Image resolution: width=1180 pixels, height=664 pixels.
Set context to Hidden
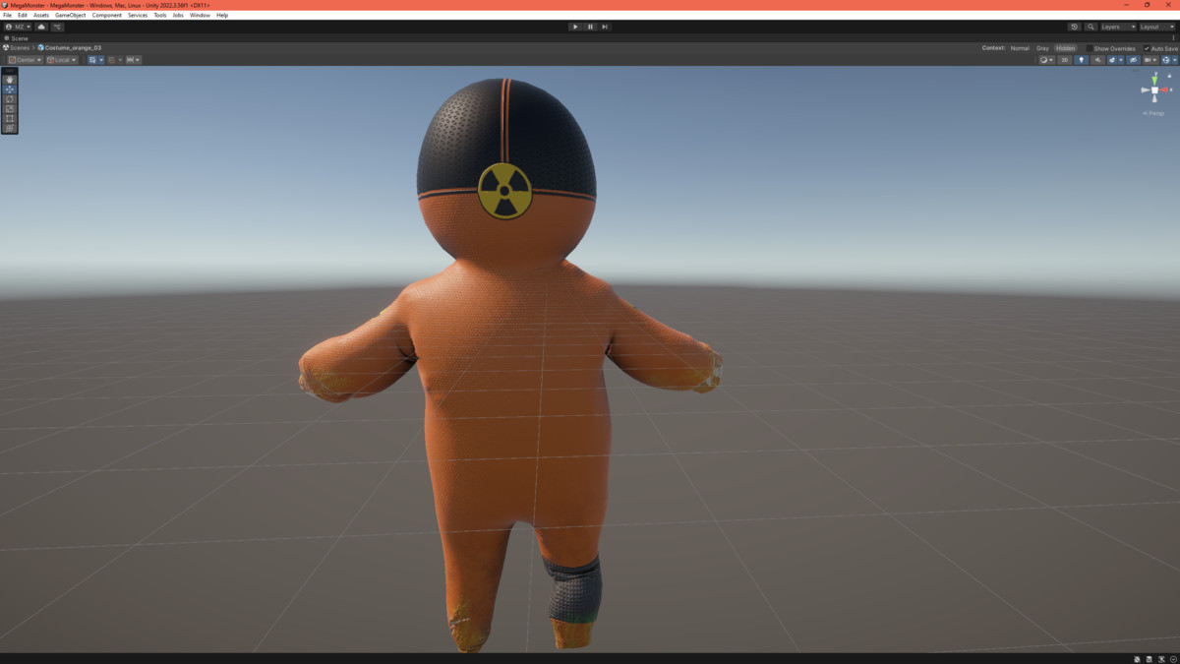click(x=1066, y=48)
